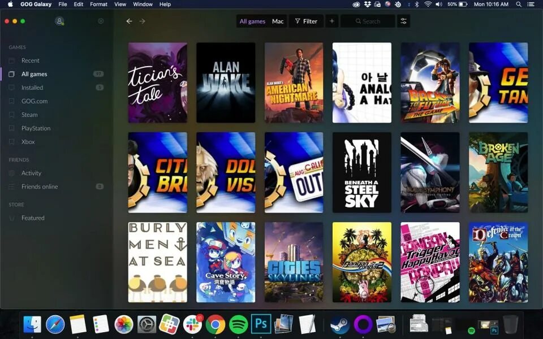
Task: Click the Recent sidebar icon
Action: tap(11, 60)
